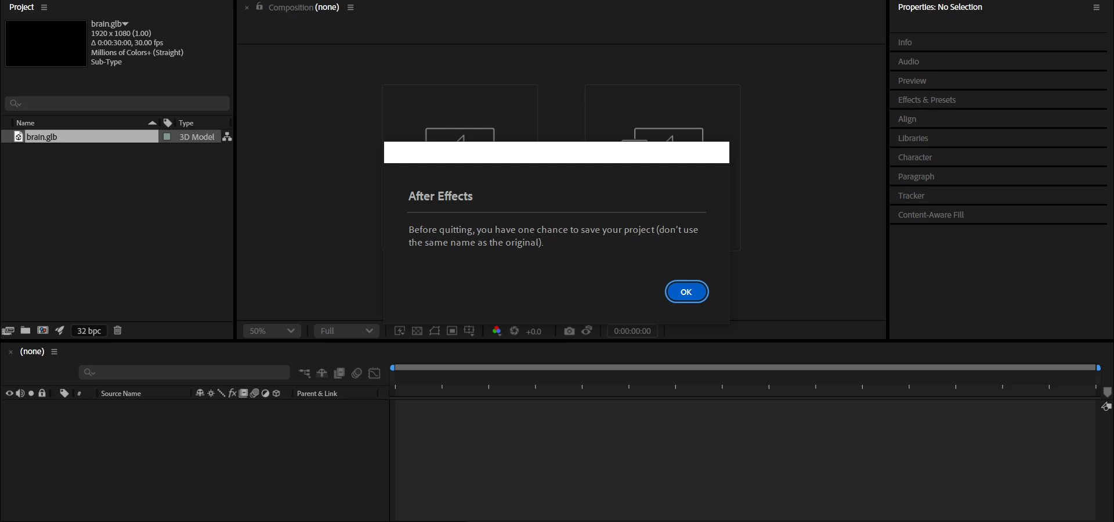
Task: Take a snapshot with the camera icon
Action: 569,331
